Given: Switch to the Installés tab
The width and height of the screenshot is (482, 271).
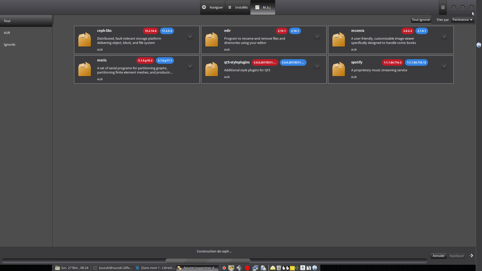Looking at the screenshot, I should (238, 7).
